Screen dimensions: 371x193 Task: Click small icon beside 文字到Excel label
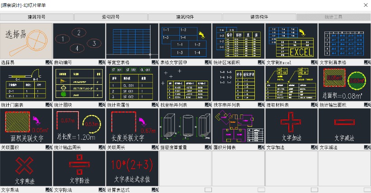(x=314, y=62)
